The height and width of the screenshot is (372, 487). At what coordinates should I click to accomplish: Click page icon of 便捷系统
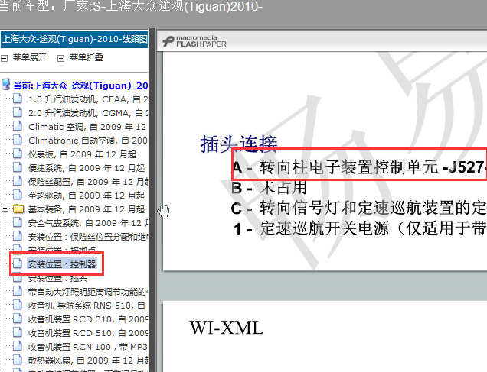(18, 167)
